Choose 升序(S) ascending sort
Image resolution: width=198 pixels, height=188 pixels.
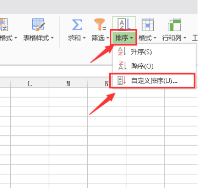point(154,52)
